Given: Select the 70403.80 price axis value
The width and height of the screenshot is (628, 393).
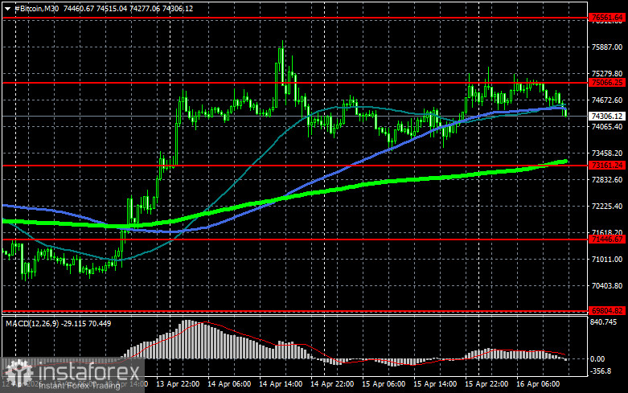Looking at the screenshot, I should click(607, 286).
